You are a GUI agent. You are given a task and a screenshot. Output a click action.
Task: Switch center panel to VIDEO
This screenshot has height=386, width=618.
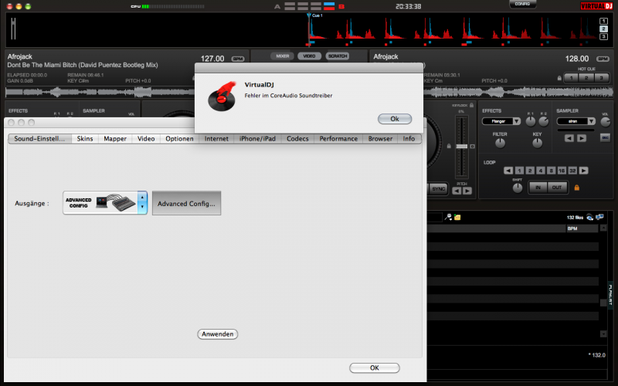310,56
